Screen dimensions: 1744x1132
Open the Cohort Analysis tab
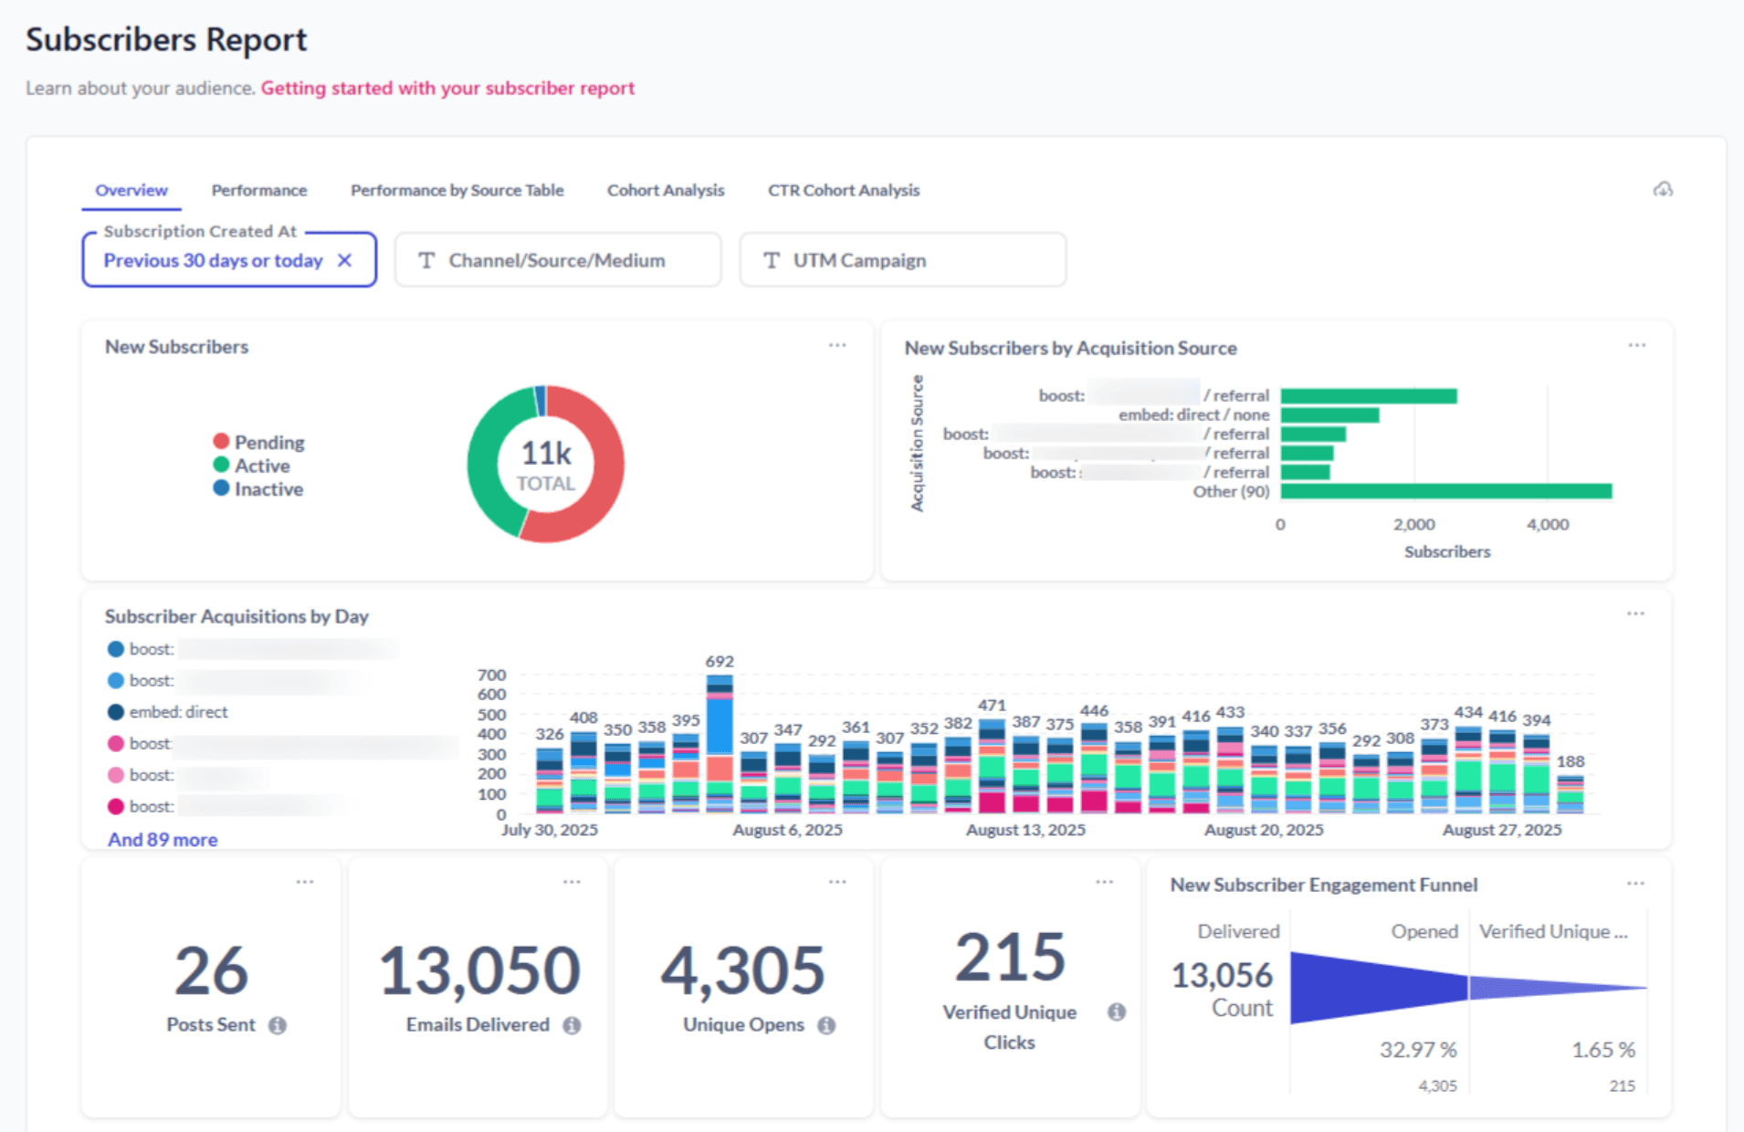tap(665, 190)
